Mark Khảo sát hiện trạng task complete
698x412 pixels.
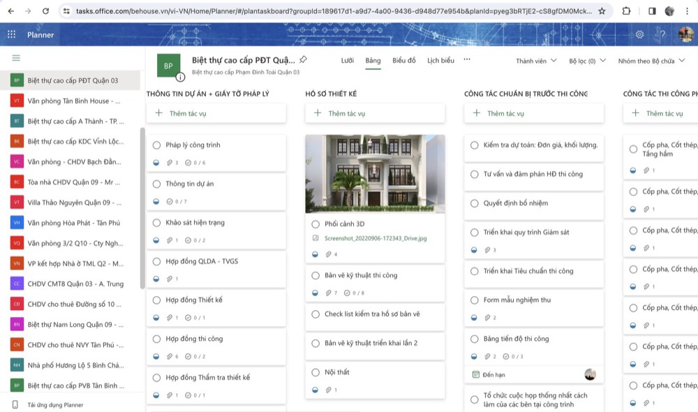click(156, 223)
